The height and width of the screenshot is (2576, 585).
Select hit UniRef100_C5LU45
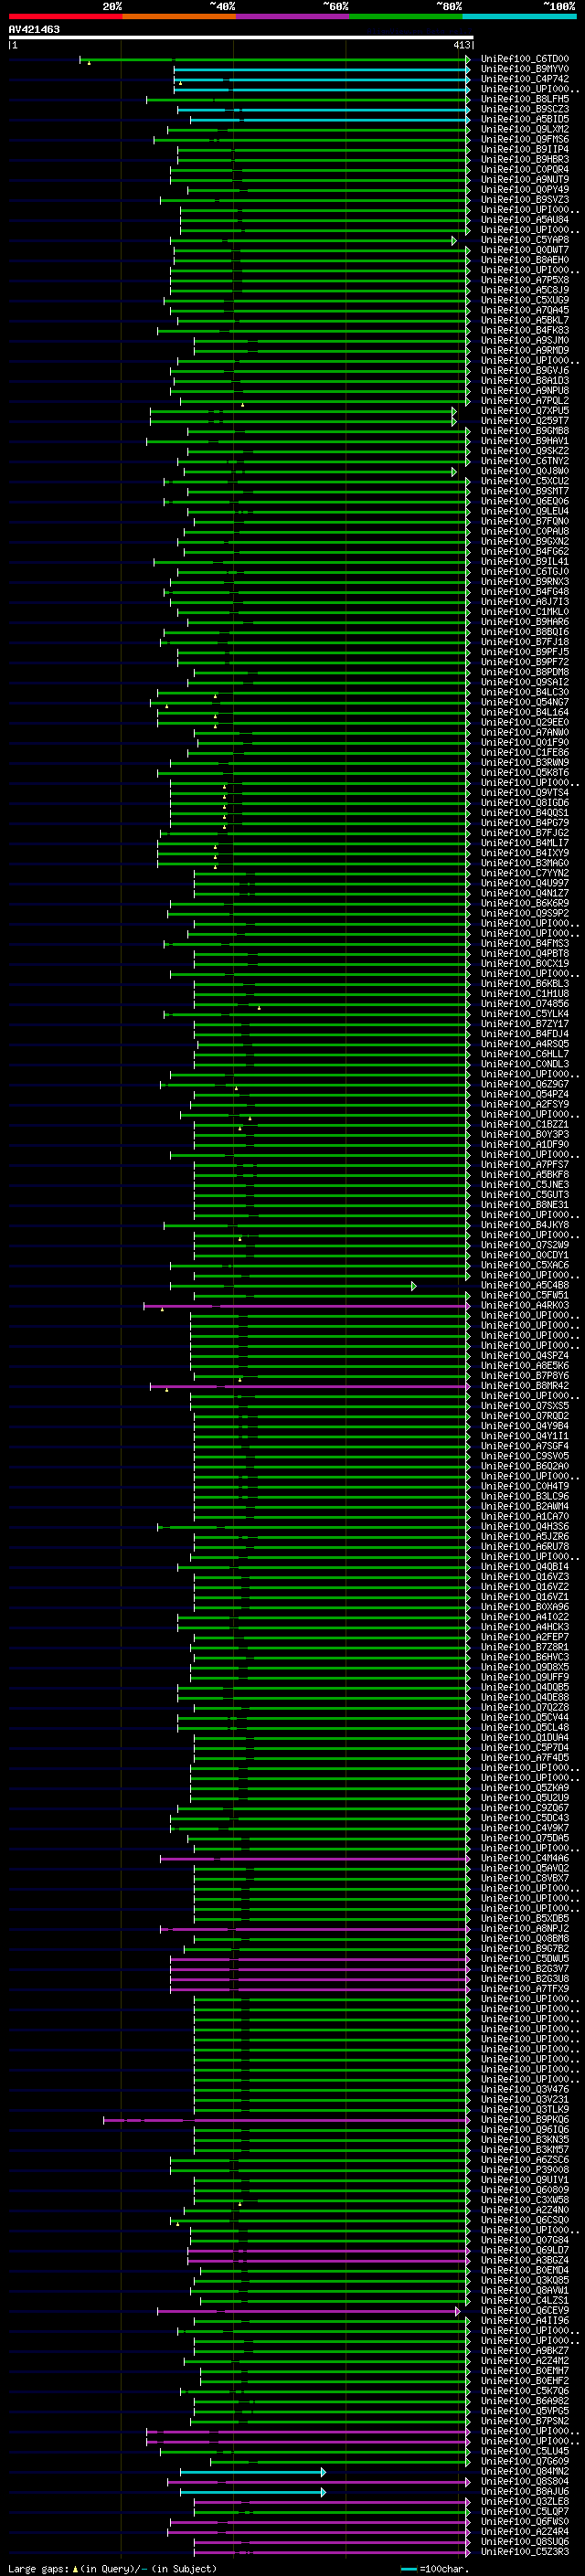[x=524, y=2451]
